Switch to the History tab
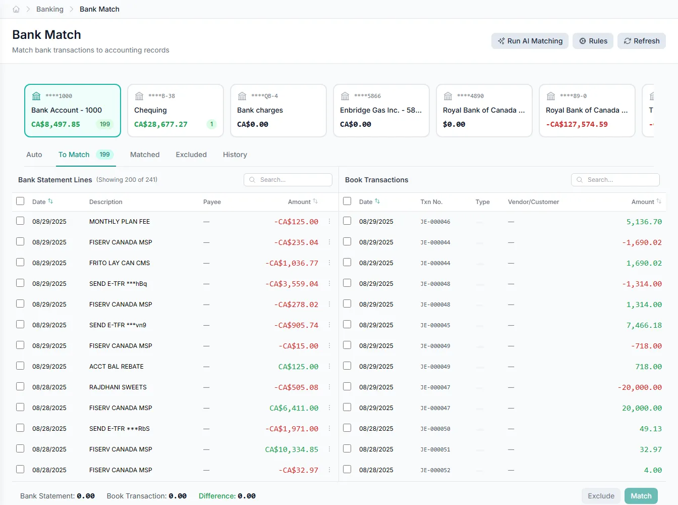678x505 pixels. [x=235, y=155]
